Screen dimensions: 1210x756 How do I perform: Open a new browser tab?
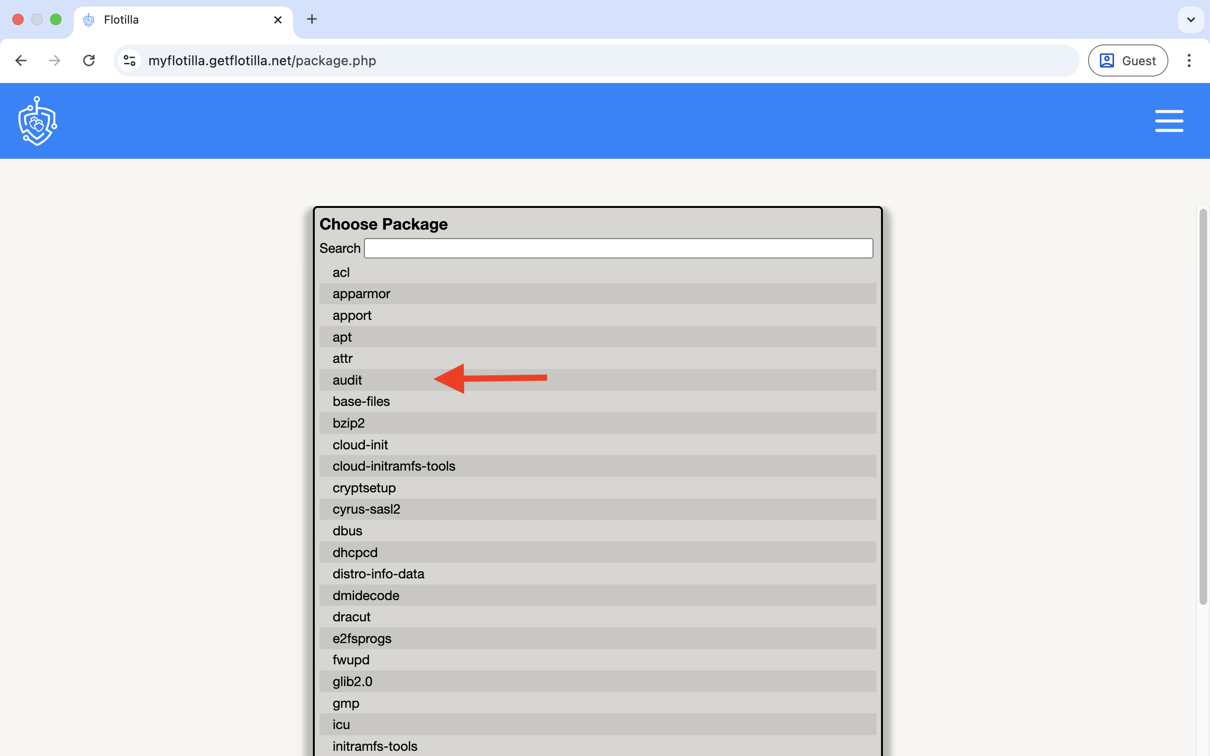pos(311,19)
